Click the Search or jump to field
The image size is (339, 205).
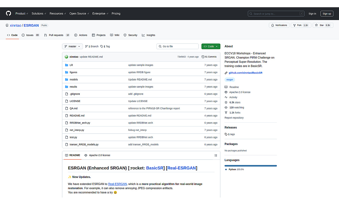click(276, 14)
